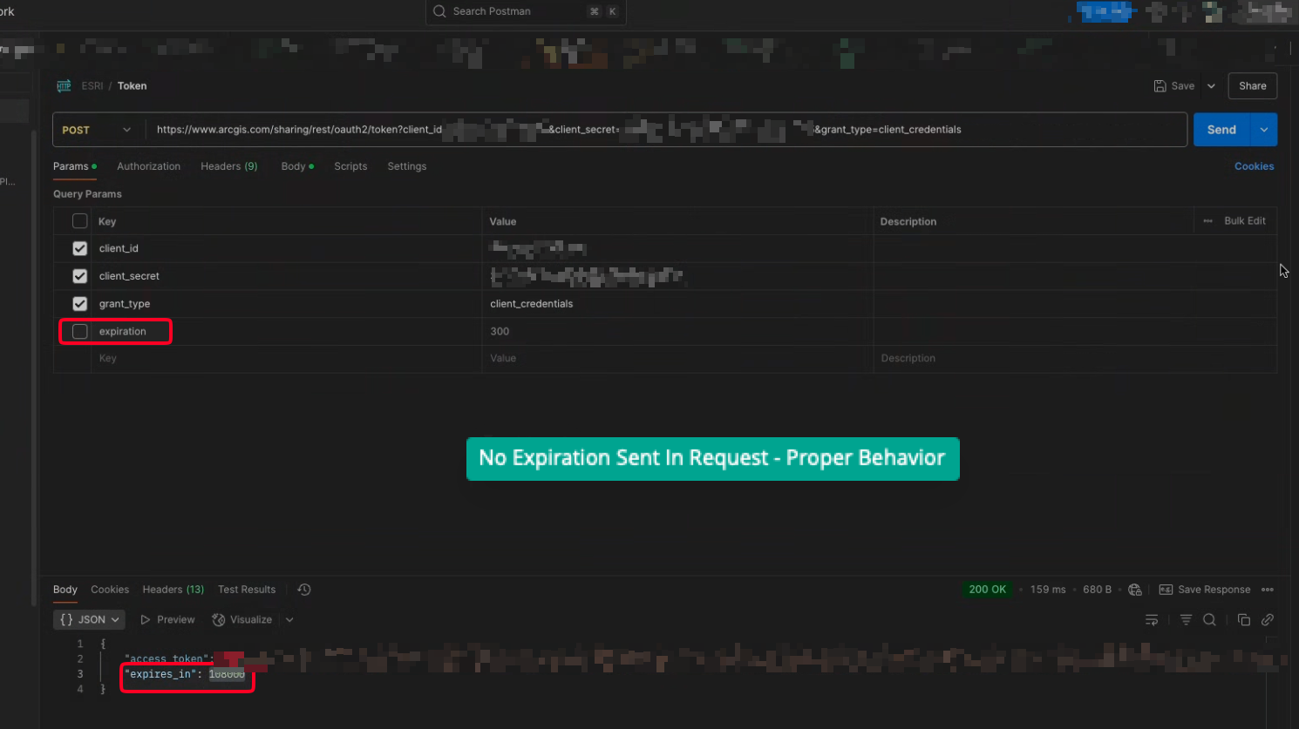Screen dimensions: 1299x729
Task: Switch to the Authorization tab
Action: (x=148, y=166)
